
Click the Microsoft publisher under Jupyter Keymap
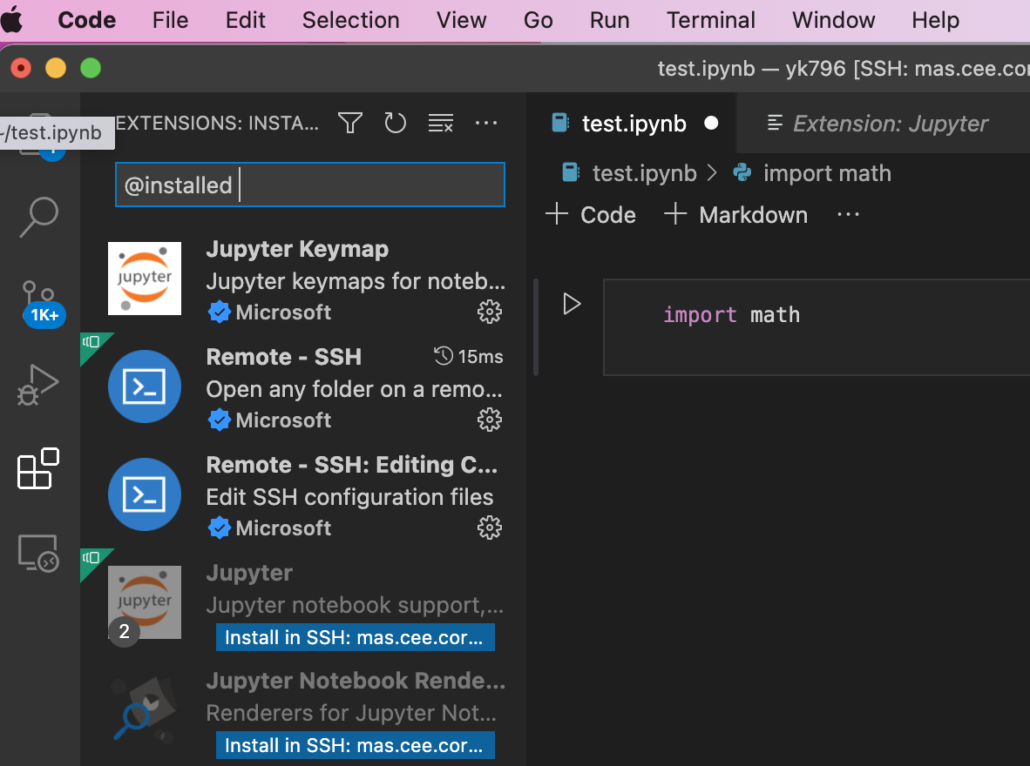click(x=283, y=312)
